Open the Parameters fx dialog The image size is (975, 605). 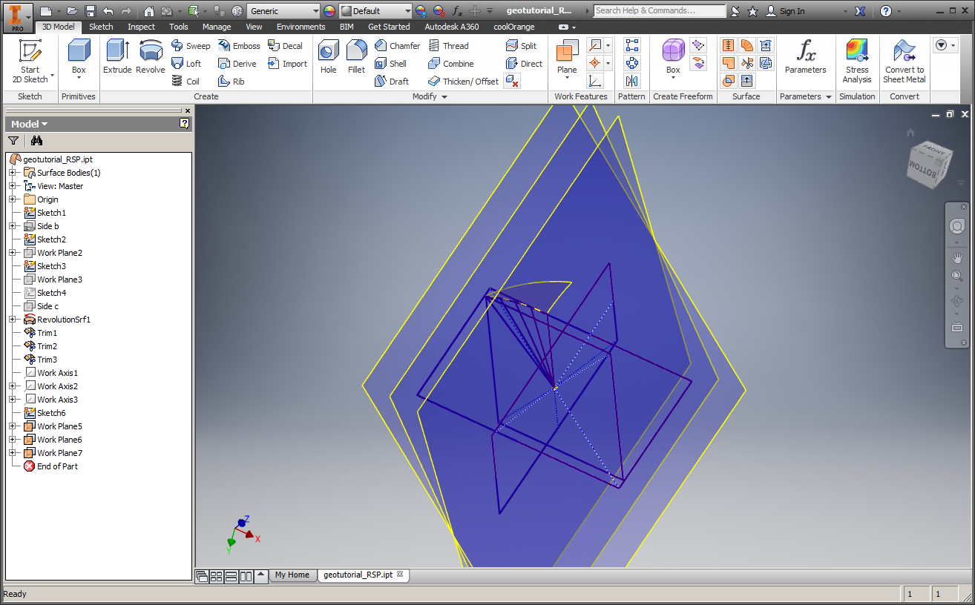[x=805, y=57]
